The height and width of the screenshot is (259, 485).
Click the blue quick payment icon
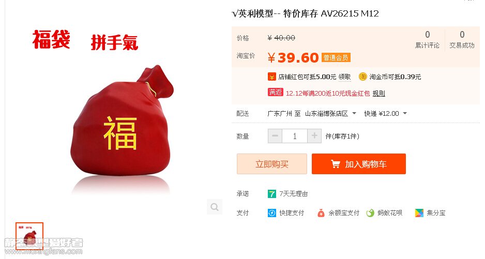click(x=272, y=213)
